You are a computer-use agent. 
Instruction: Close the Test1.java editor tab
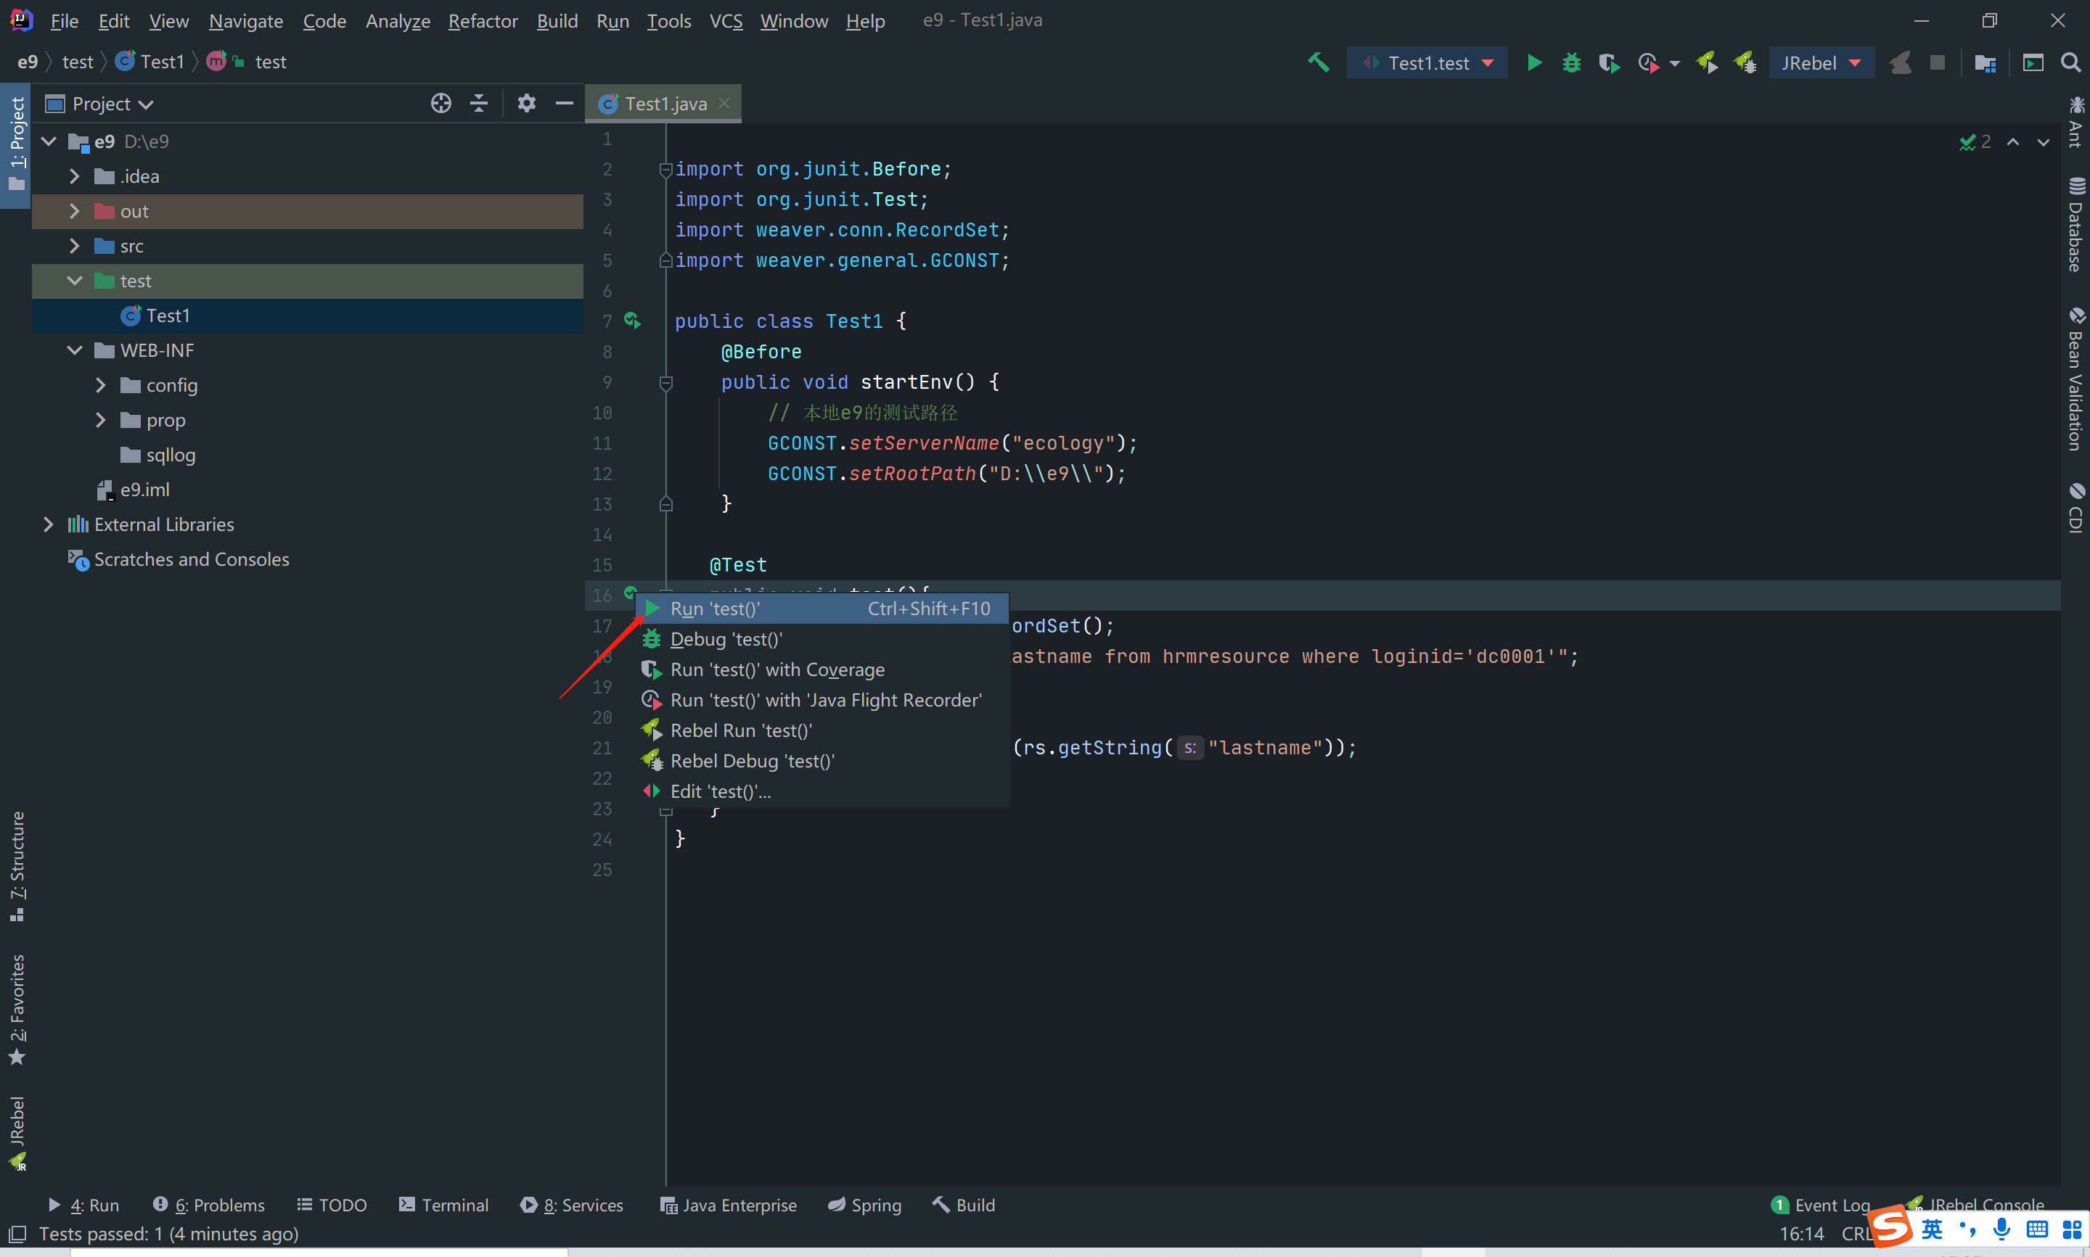724,103
